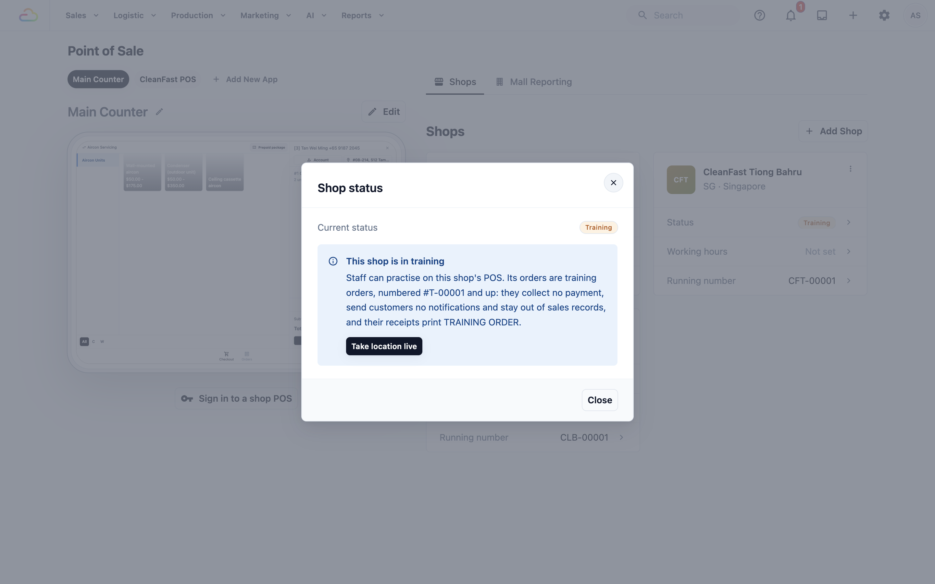
Task: Click Add New App
Action: point(245,79)
